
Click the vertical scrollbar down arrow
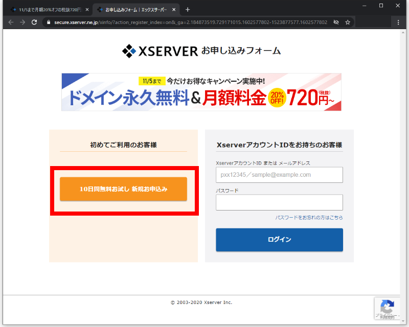click(403, 321)
